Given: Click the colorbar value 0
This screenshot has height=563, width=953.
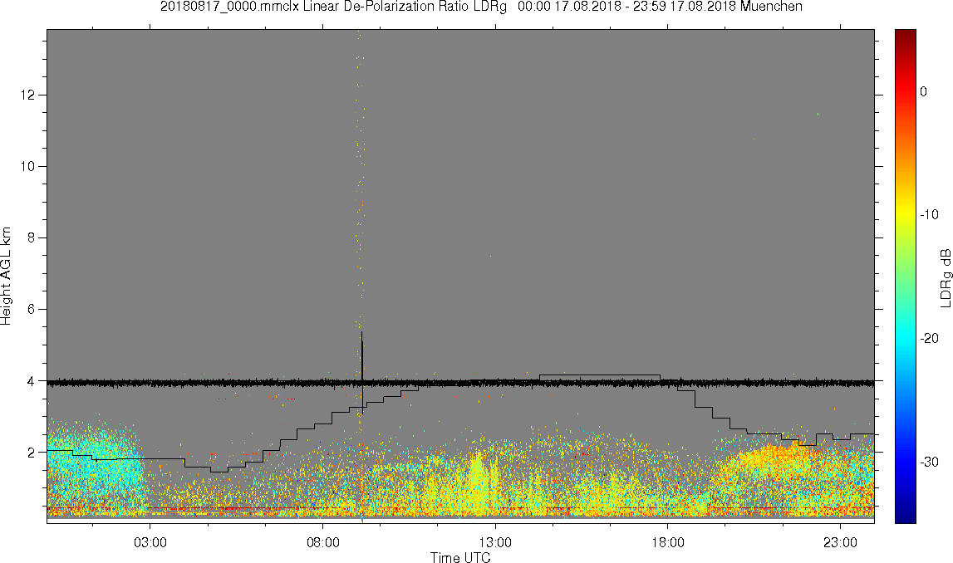Looking at the screenshot, I should point(924,91).
